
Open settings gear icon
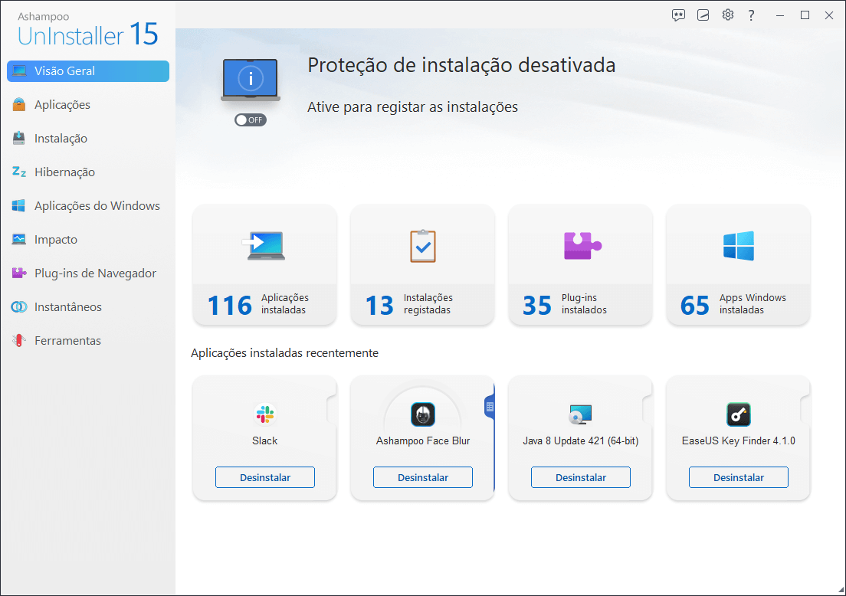coord(728,15)
